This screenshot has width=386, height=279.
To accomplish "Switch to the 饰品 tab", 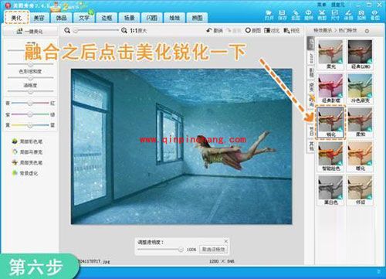I will point(62,18).
